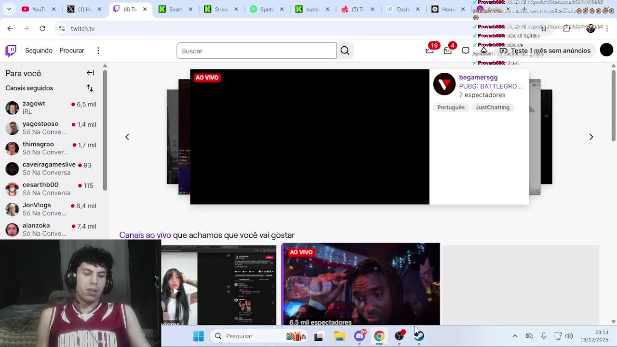Open Steam from the taskbar
The width and height of the screenshot is (617, 347).
(x=419, y=336)
